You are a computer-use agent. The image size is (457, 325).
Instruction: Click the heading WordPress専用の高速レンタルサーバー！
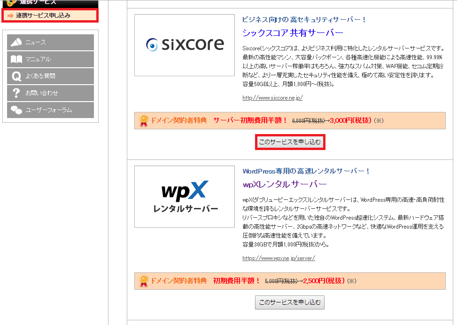[306, 171]
